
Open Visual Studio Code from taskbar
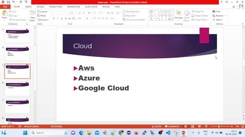point(168,133)
